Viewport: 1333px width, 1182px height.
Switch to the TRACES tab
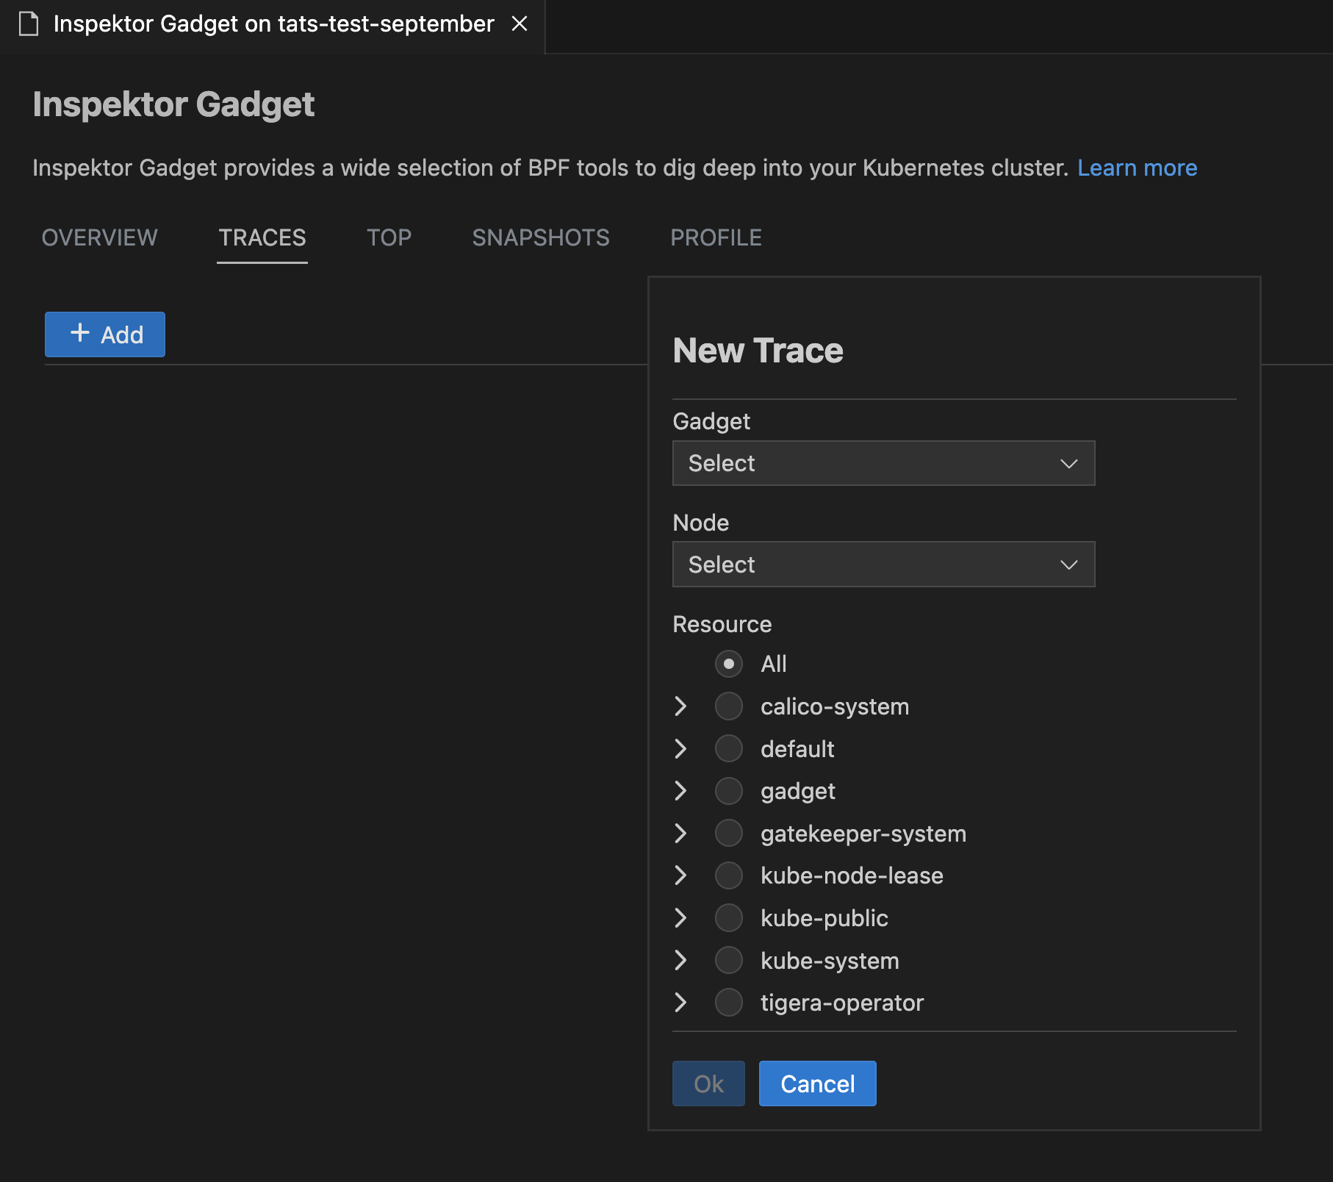pos(262,237)
